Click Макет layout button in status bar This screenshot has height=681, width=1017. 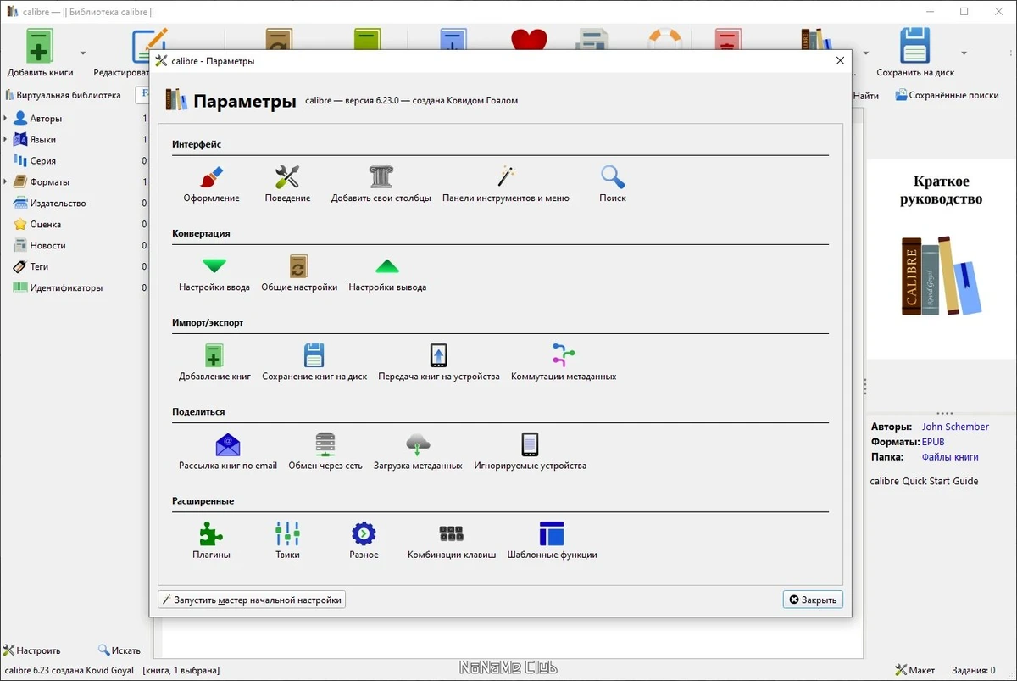pos(915,670)
